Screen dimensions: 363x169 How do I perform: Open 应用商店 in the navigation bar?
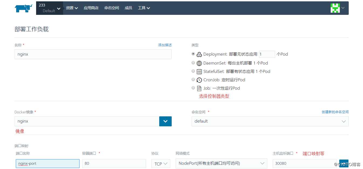pyautogui.click(x=91, y=8)
